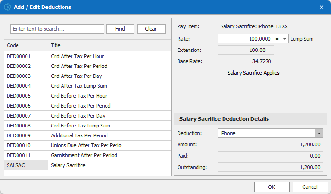Enable the Salary Sacrifice Applies checkbox

223,73
